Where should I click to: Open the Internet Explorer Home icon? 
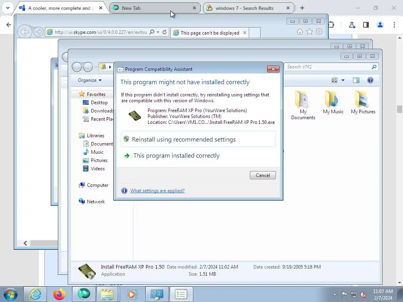pyautogui.click(x=299, y=31)
